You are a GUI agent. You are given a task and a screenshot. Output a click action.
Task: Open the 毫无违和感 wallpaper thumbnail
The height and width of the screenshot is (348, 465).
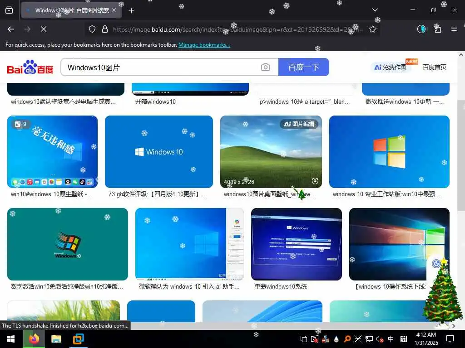53,151
